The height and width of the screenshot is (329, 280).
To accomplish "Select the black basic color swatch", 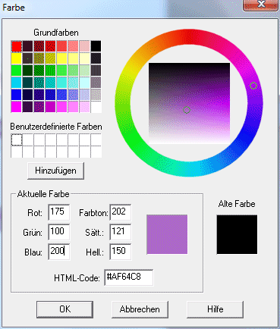I will 96,46.
